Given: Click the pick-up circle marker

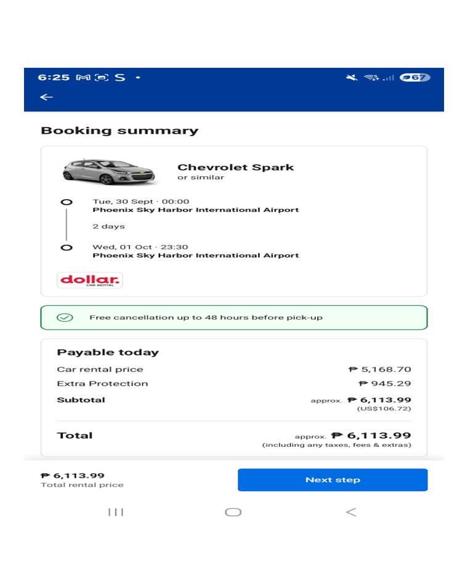Looking at the screenshot, I should [x=67, y=202].
